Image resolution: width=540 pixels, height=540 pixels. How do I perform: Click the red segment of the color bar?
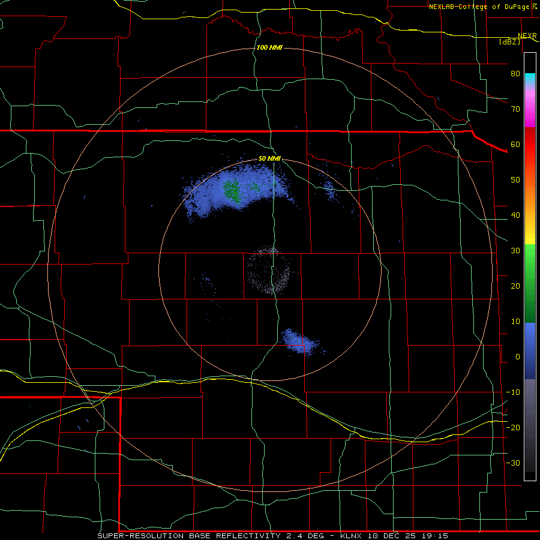coord(530,145)
